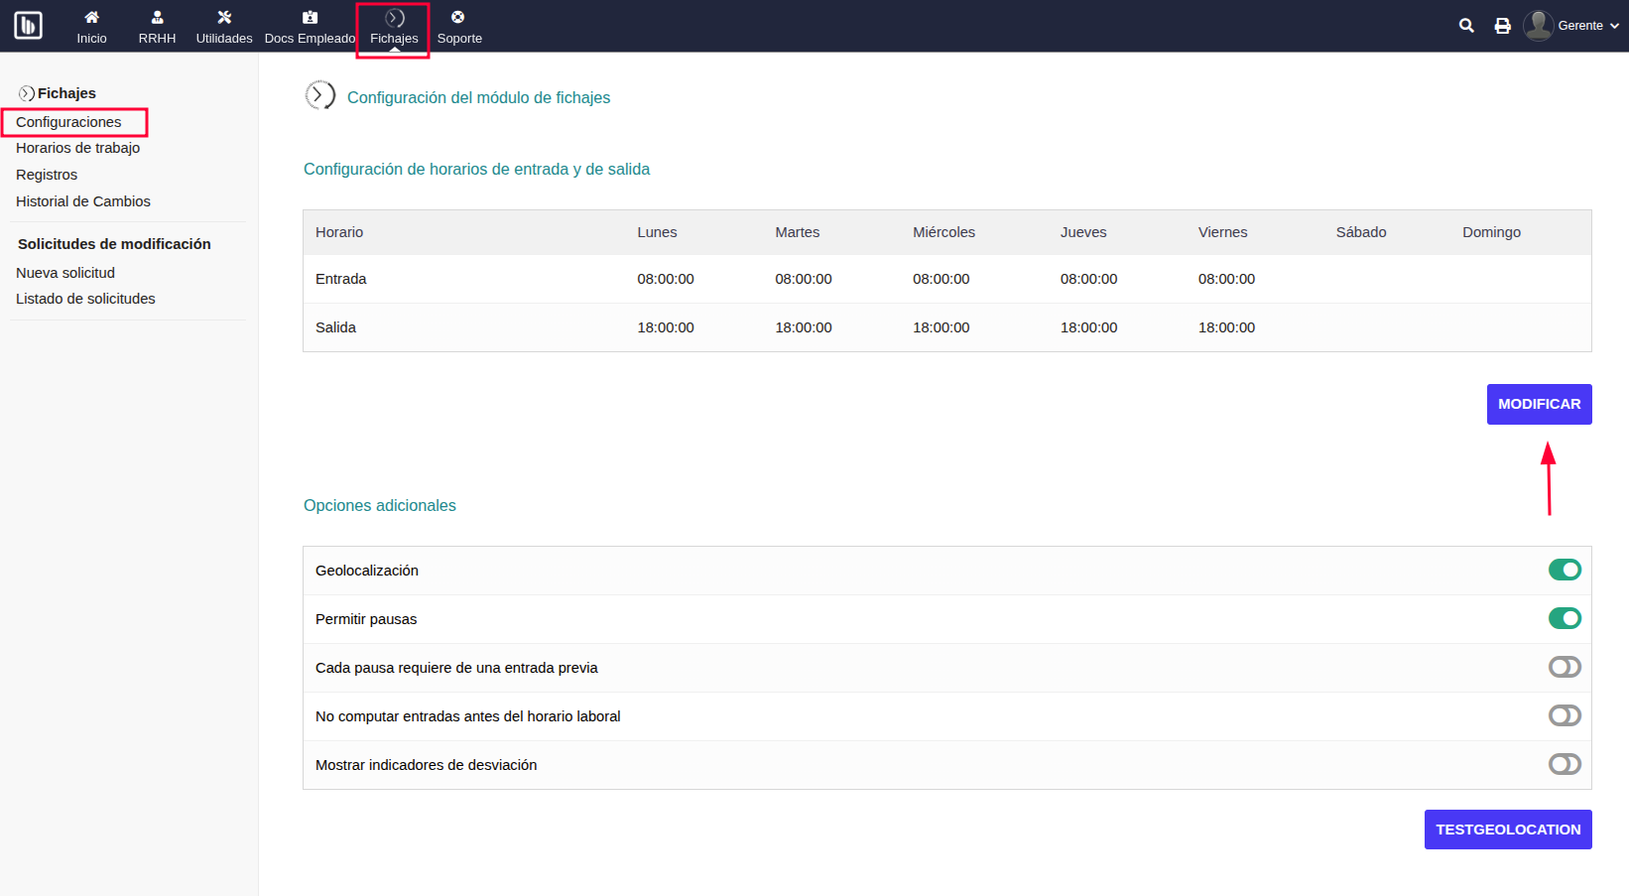The width and height of the screenshot is (1629, 896).
Task: Open Docs Empleado briefcase icon
Action: click(310, 17)
